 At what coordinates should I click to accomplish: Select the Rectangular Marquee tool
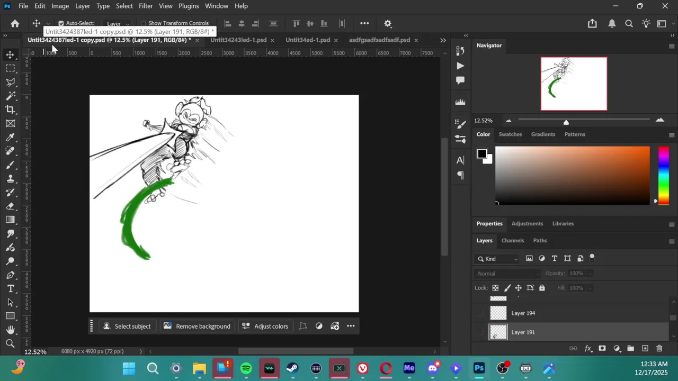point(10,68)
